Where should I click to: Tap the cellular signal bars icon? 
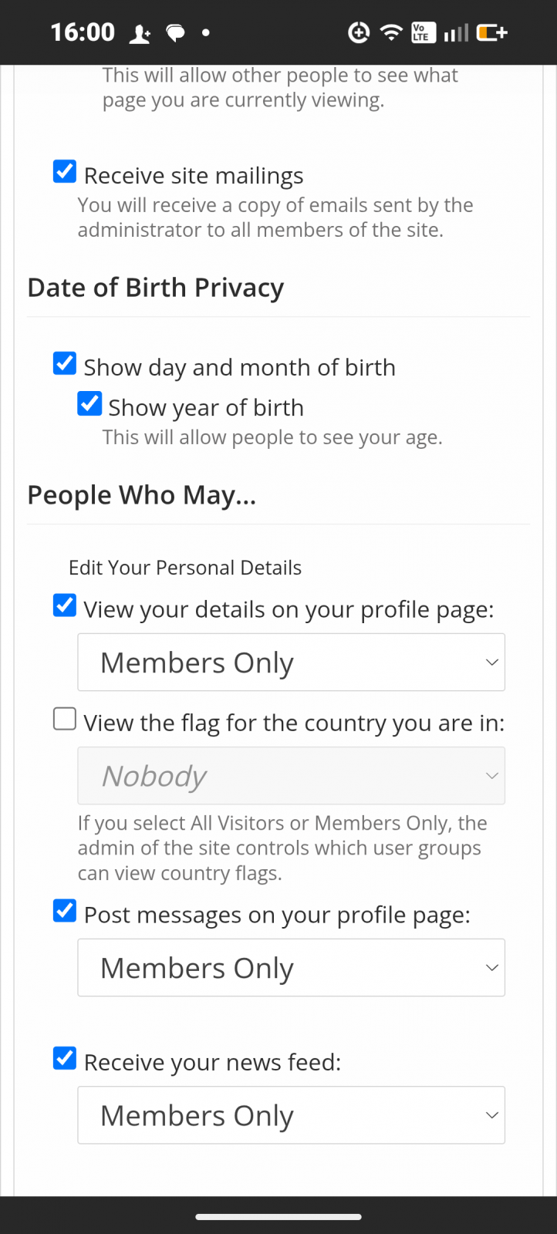455,32
